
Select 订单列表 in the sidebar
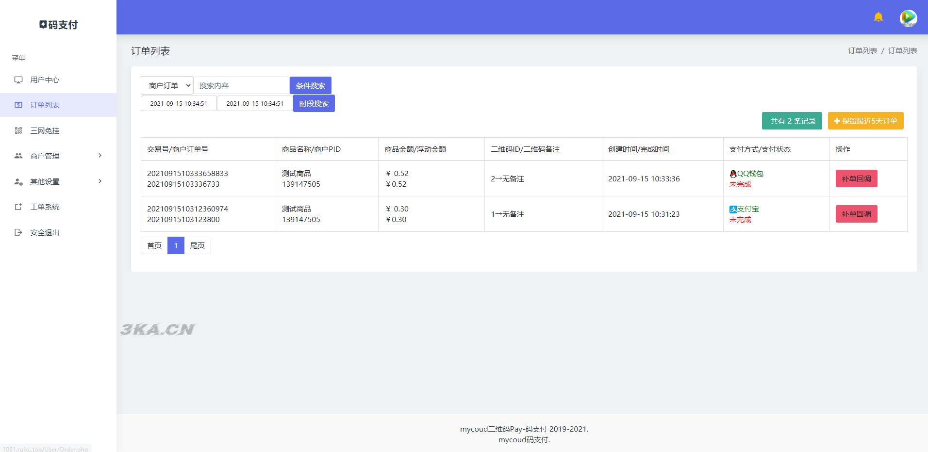[x=45, y=105]
